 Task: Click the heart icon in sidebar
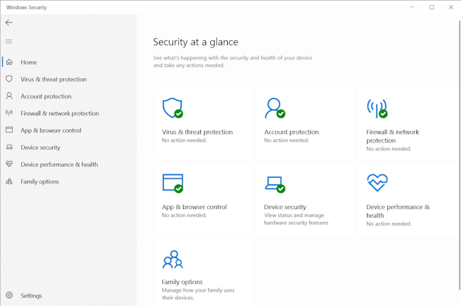pyautogui.click(x=9, y=164)
